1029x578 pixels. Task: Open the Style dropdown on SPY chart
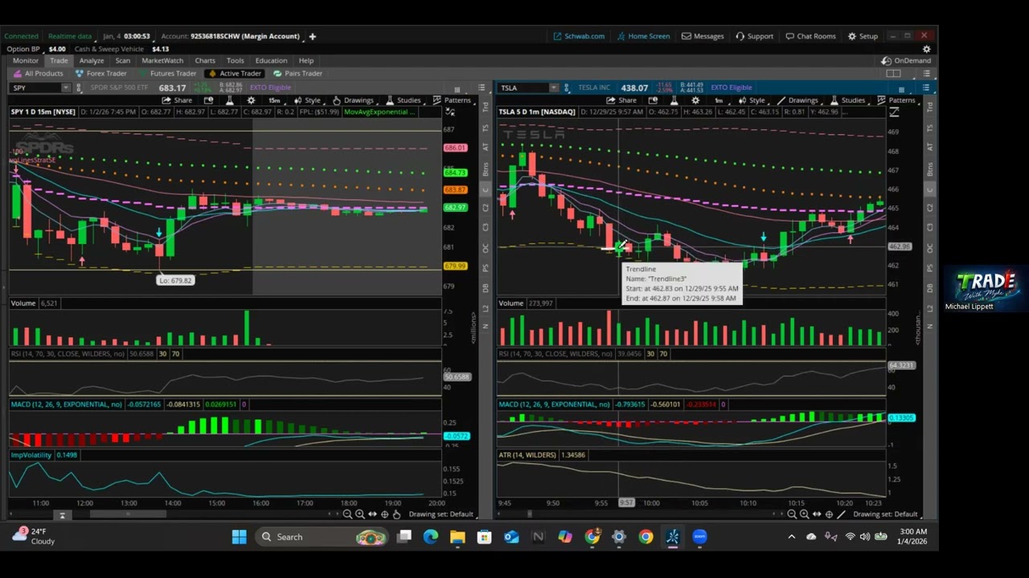point(307,100)
